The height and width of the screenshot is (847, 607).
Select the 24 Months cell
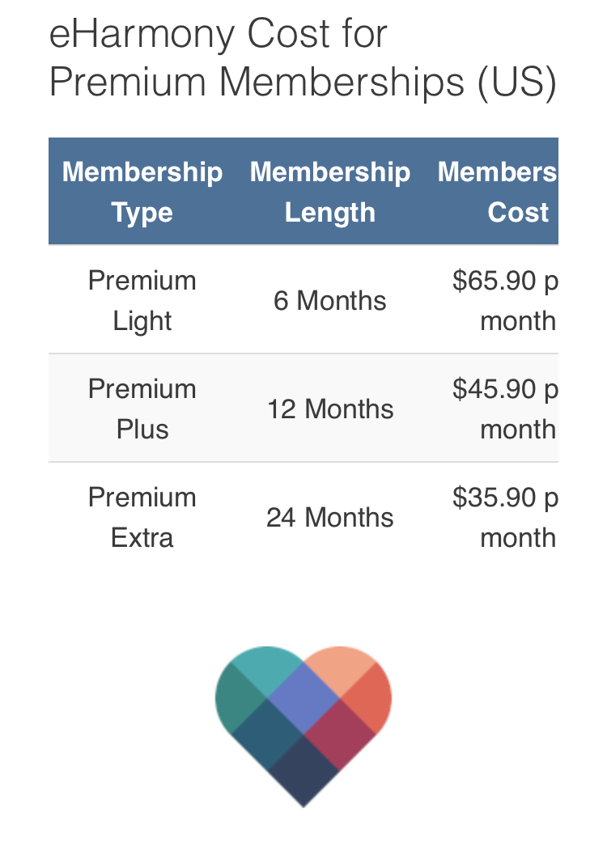[x=329, y=518]
